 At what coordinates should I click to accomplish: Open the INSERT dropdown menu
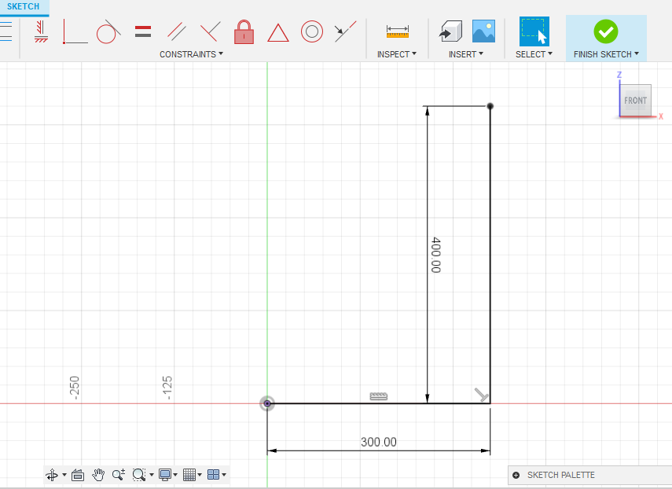tap(466, 54)
